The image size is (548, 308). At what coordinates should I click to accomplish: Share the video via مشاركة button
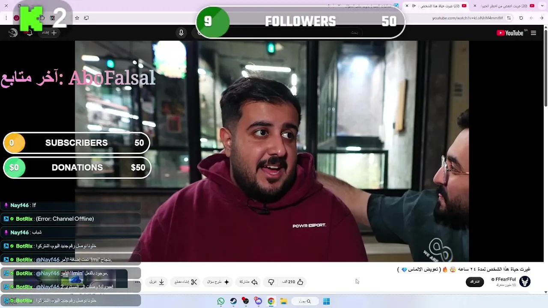pos(248,282)
